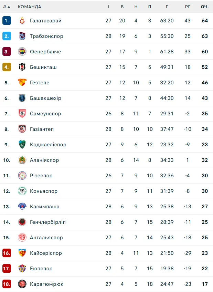
Task: Sort table by the # position arrow
Action: pos(7,7)
